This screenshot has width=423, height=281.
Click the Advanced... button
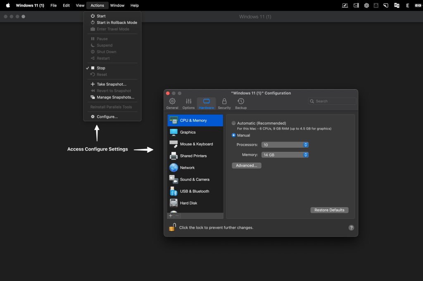(247, 165)
